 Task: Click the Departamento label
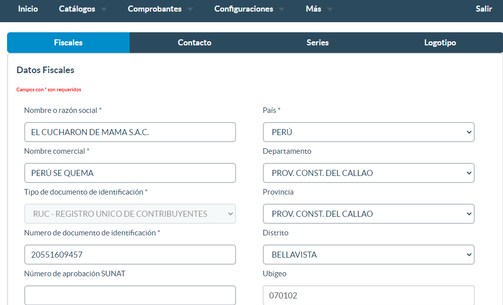click(287, 151)
